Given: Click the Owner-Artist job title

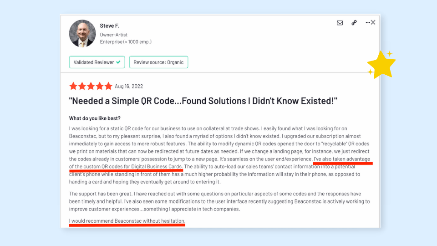Looking at the screenshot, I should click(x=114, y=34).
